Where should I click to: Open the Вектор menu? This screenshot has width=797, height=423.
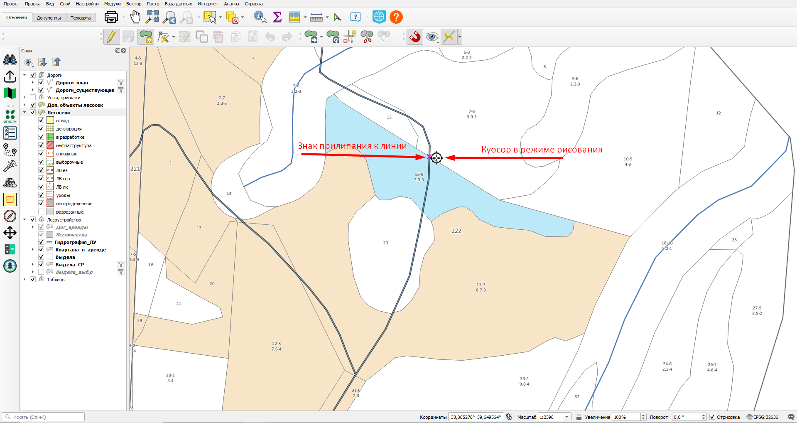tap(134, 4)
